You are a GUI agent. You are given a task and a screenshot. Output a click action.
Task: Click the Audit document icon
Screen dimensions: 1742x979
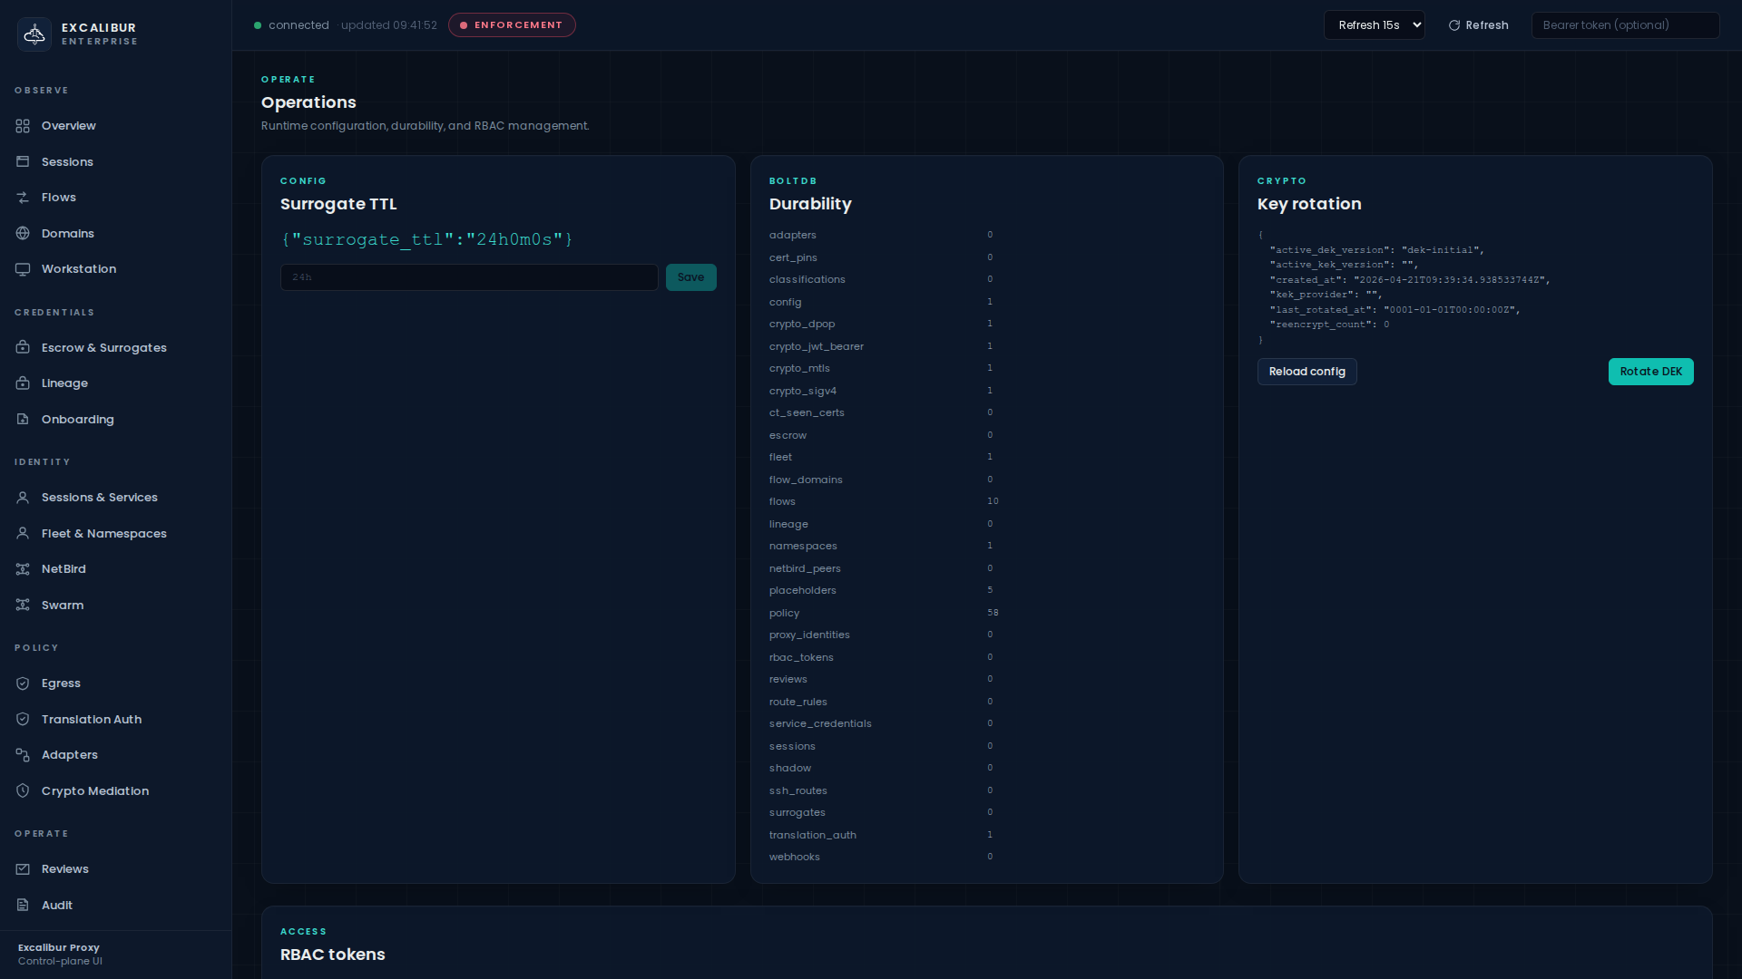(23, 906)
